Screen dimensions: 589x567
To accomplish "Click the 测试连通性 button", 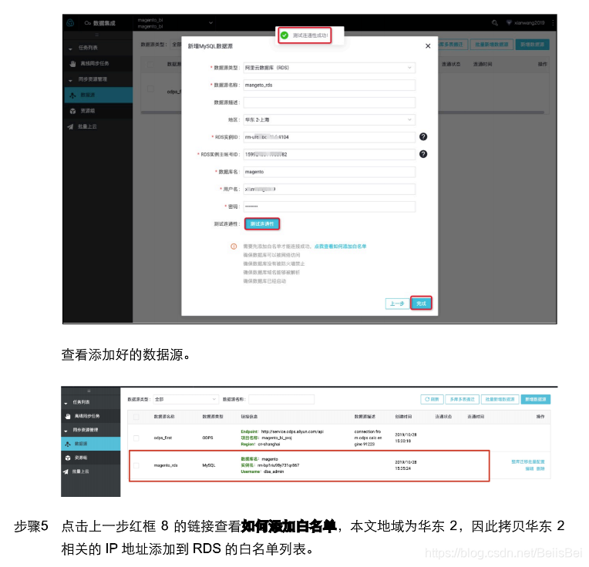I will tap(262, 223).
